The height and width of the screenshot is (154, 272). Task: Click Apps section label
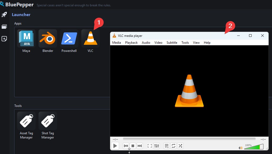[x=18, y=23]
